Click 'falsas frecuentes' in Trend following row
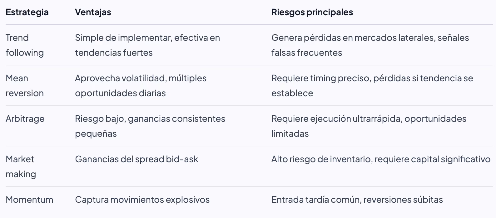 [307, 53]
